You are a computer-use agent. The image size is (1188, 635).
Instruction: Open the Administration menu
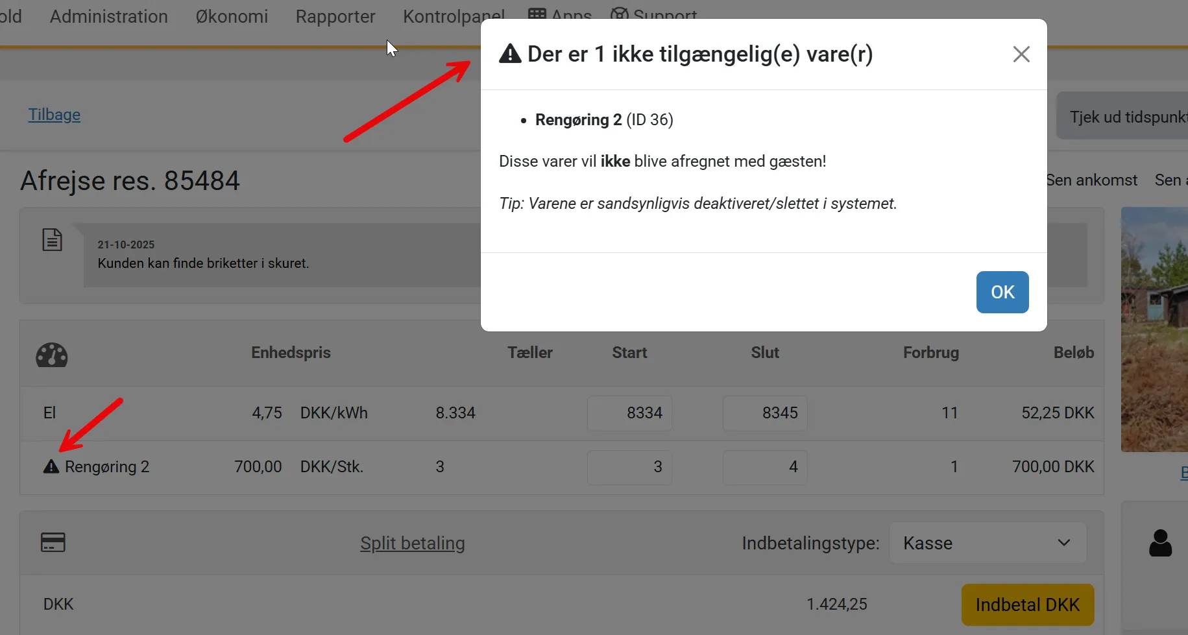[108, 16]
